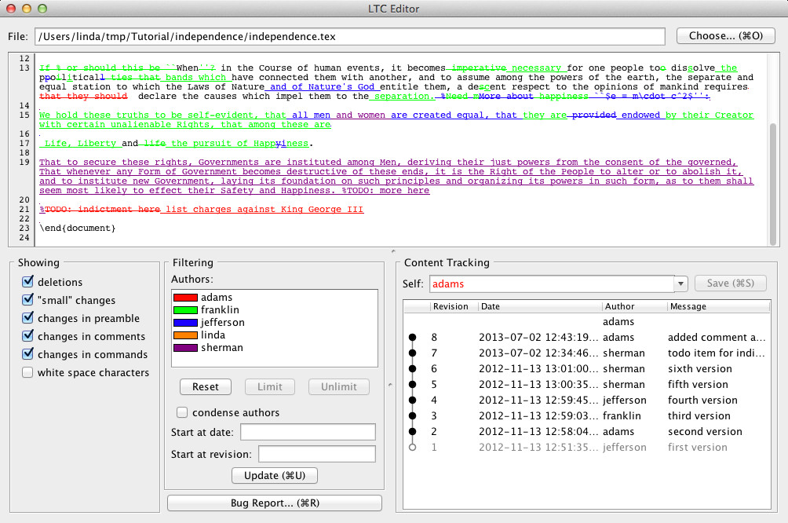Screen dimensions: 788x523
Task: Enable white space characters display
Action: click(27, 372)
